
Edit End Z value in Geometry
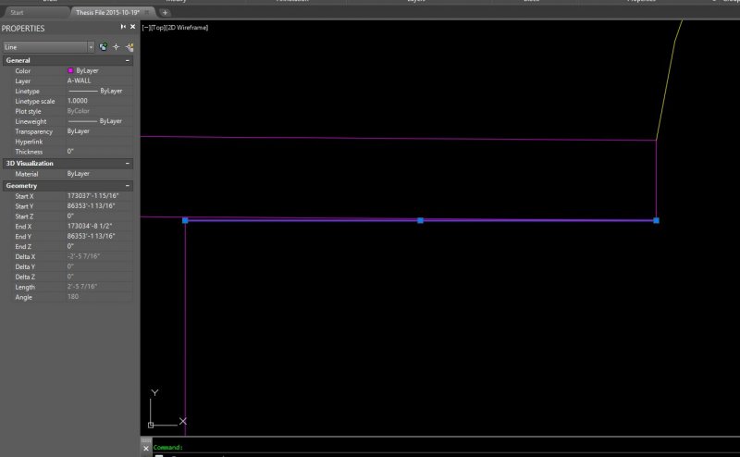tap(100, 246)
